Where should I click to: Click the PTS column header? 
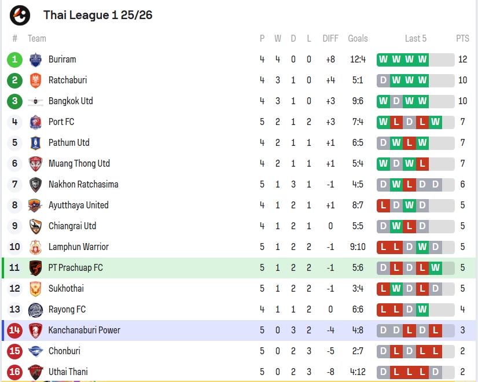point(462,38)
